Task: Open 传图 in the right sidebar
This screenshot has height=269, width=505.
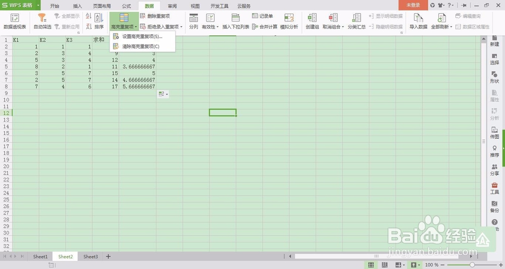Action: tap(494, 133)
